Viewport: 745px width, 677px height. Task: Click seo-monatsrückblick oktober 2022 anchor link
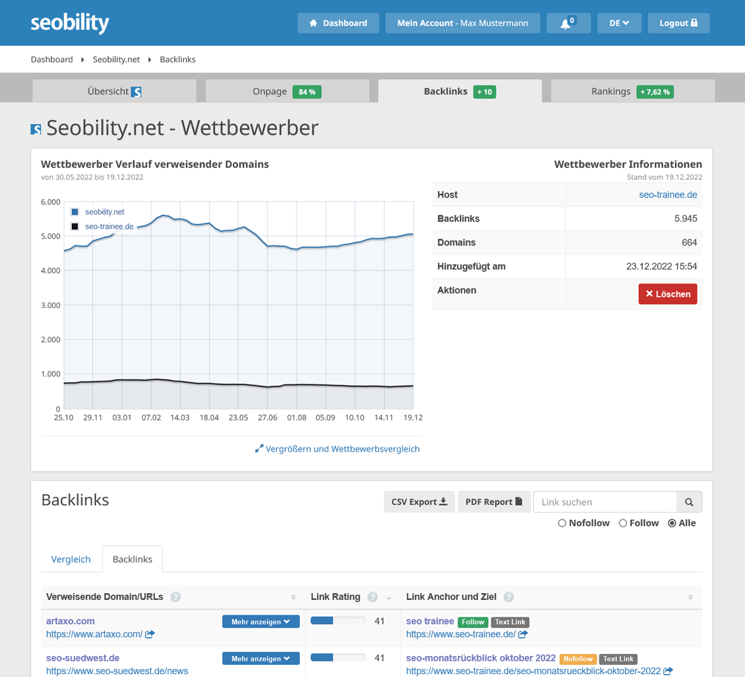pos(481,658)
